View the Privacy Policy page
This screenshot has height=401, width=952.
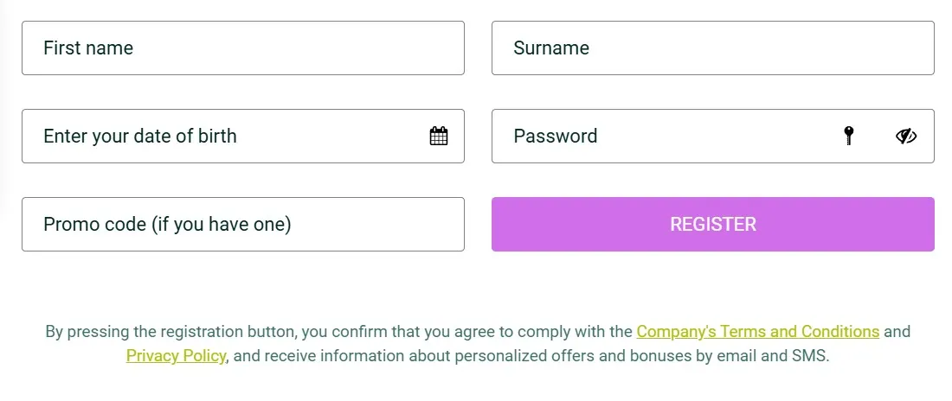176,356
